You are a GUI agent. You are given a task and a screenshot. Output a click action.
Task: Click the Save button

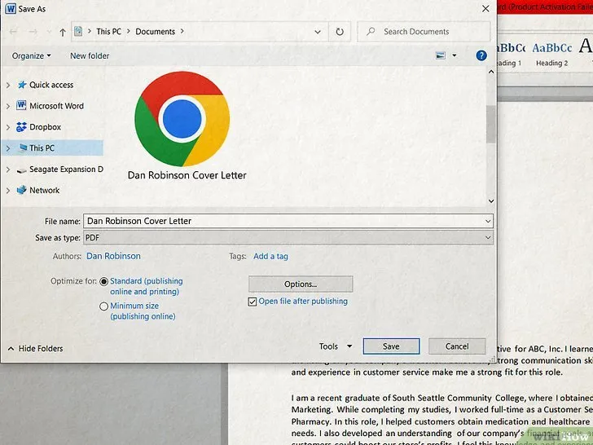click(391, 346)
